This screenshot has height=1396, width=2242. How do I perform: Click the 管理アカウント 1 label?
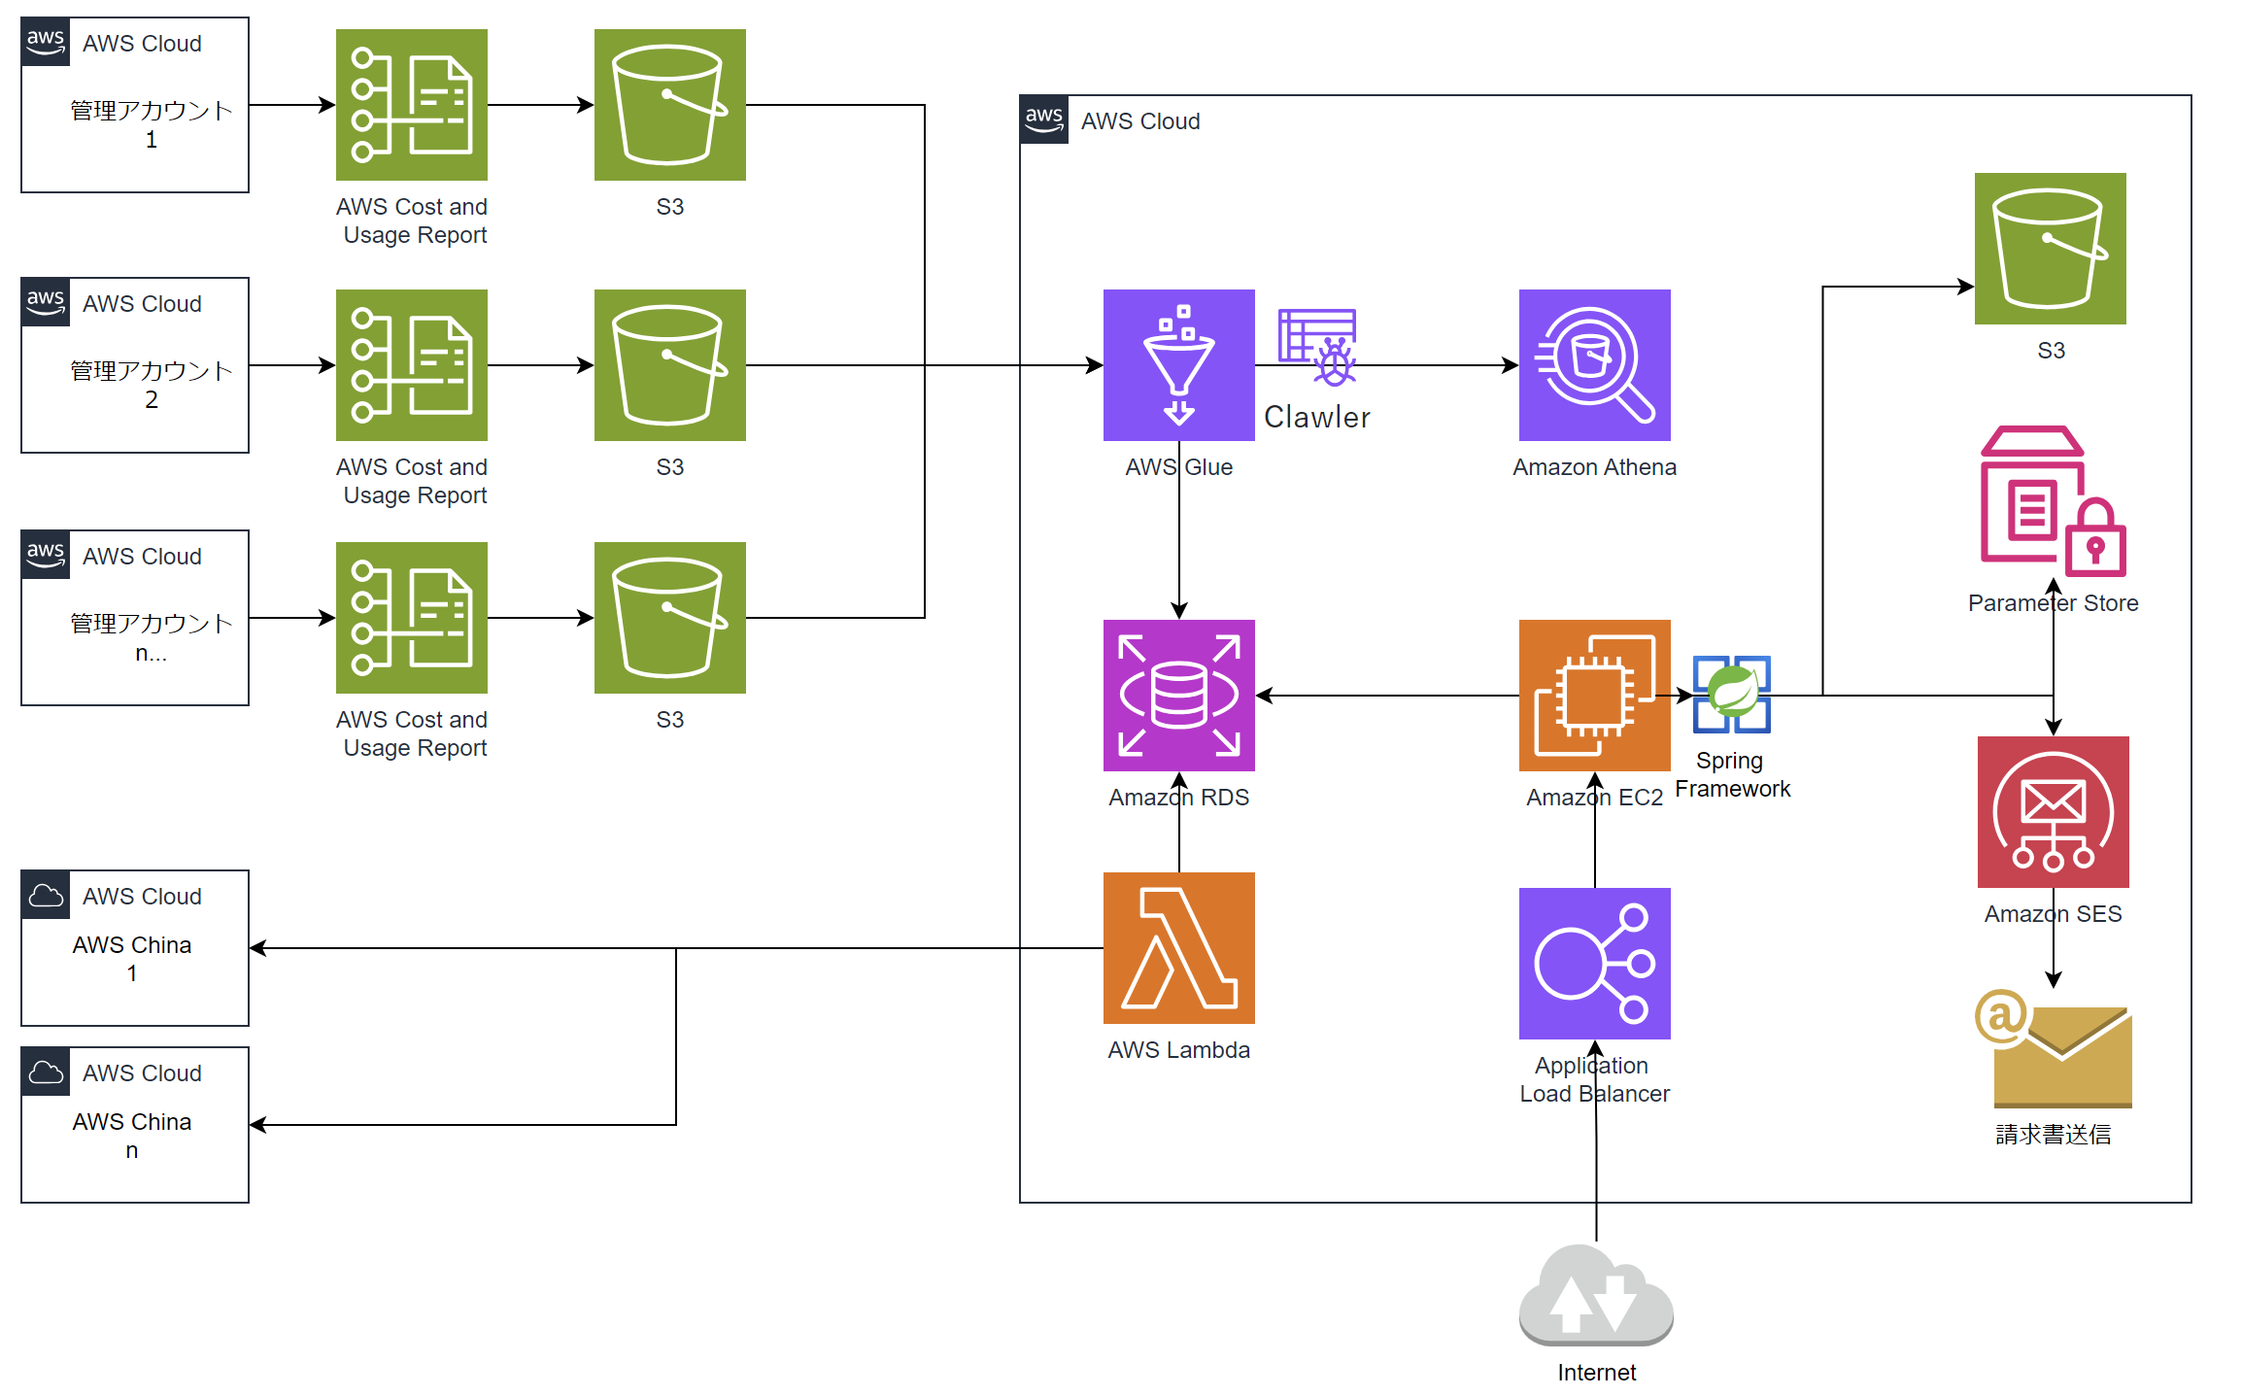(x=151, y=124)
